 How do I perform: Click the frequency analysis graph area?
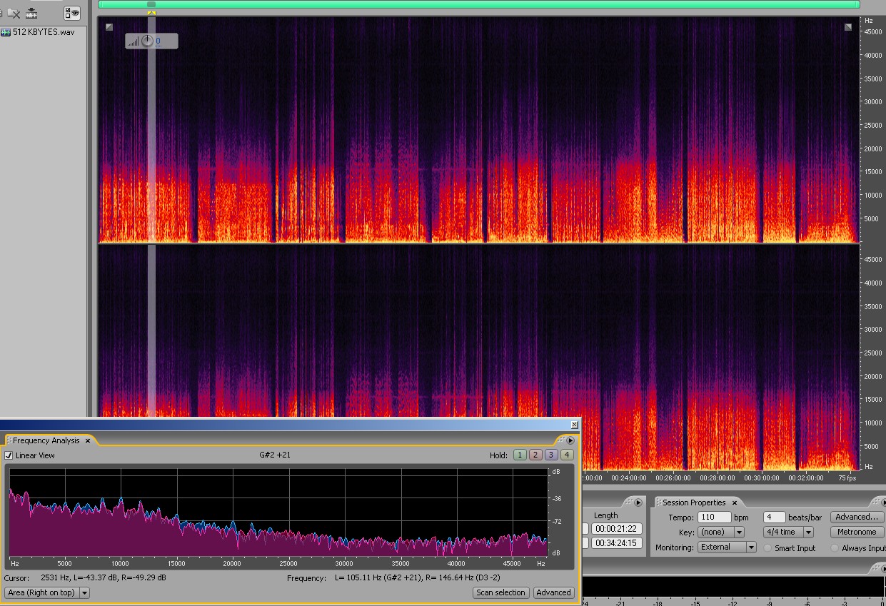(278, 512)
